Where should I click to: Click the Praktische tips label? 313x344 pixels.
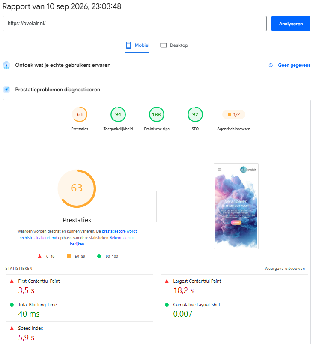[157, 129]
